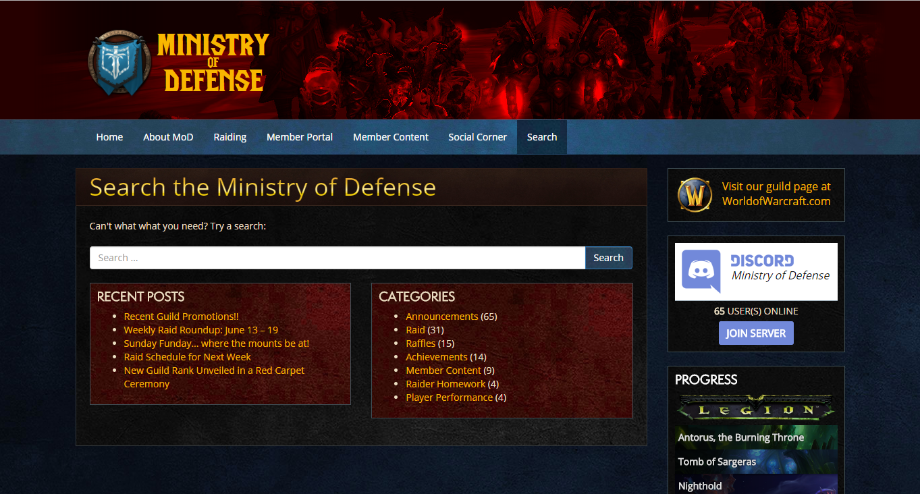This screenshot has height=494, width=920.
Task: Click the Ministry of Defense title text logo
Action: pos(213,63)
